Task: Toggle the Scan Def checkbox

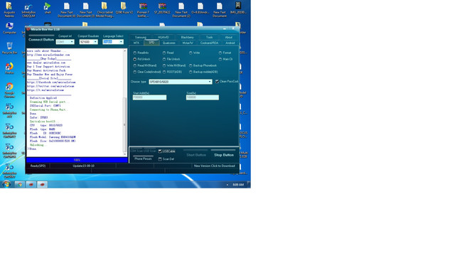Action: point(160,159)
